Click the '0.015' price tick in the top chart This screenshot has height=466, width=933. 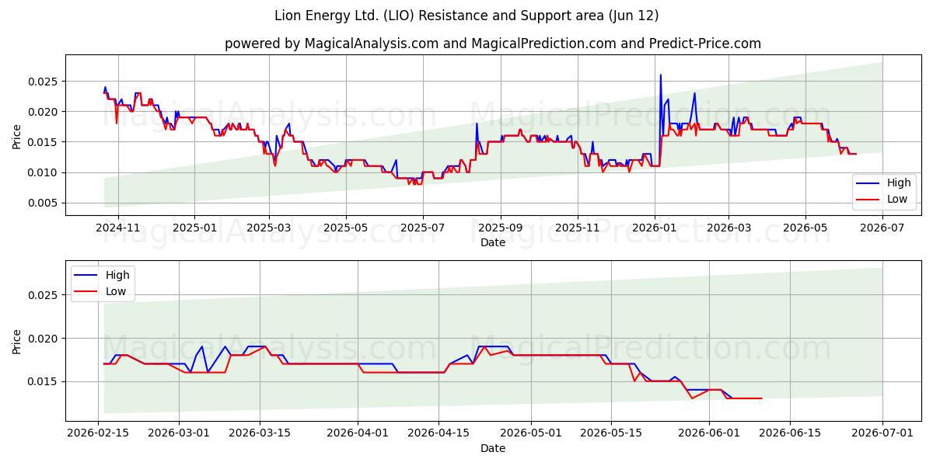pos(44,142)
